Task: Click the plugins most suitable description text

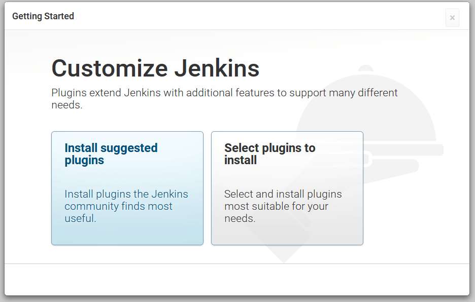Action: coord(283,206)
